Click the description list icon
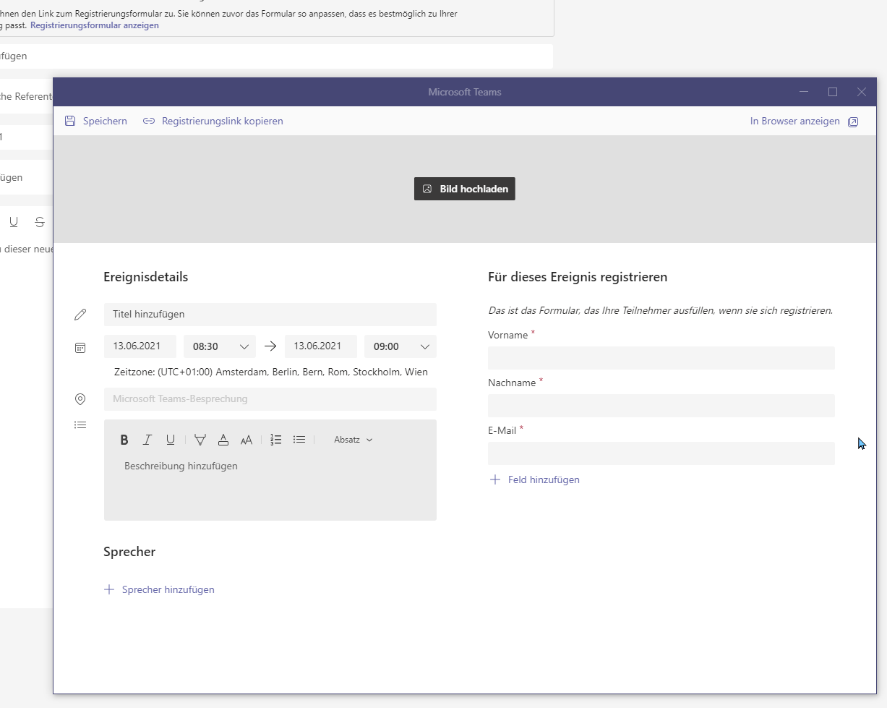Viewport: 887px width, 708px height. point(80,425)
